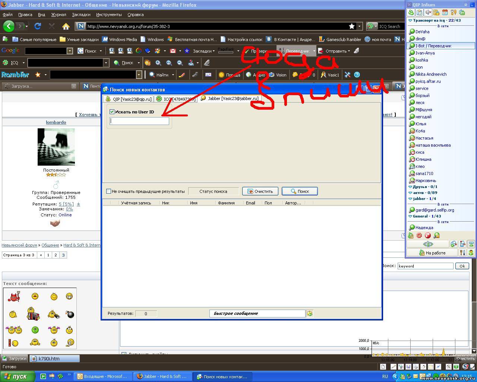Click Firefox Reload page icon
Image resolution: width=477 pixels, height=382 pixels.
point(37,26)
